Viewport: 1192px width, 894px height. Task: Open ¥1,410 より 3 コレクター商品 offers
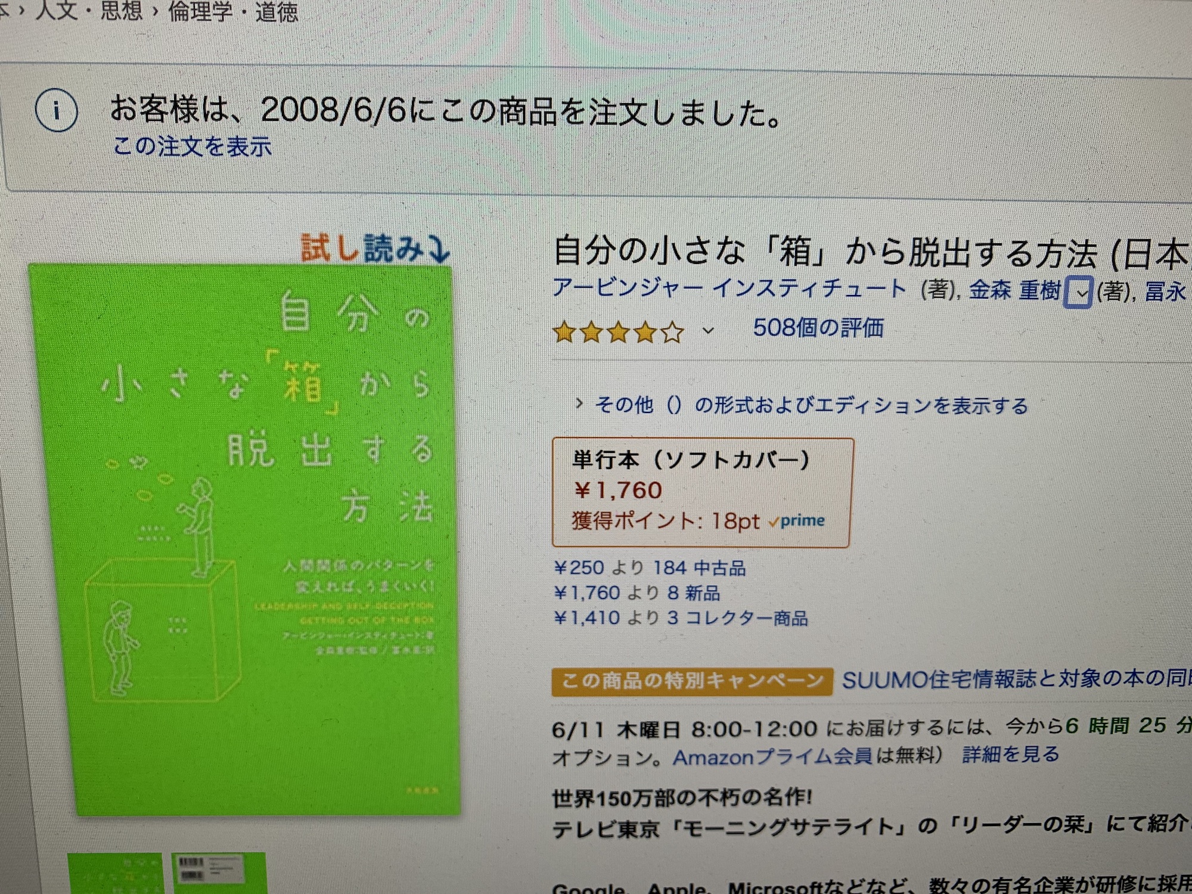(681, 618)
